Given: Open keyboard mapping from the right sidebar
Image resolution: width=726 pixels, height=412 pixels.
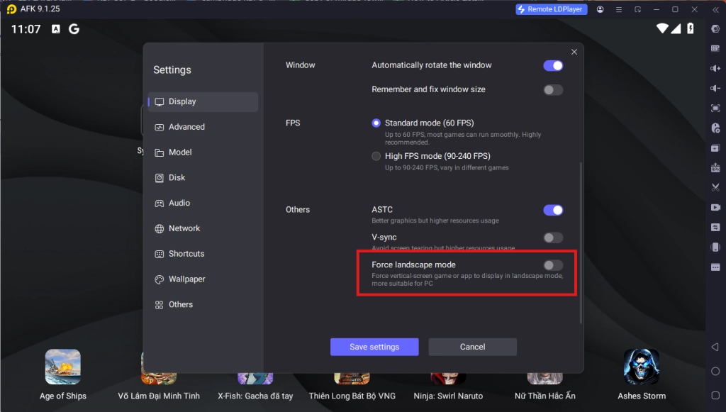Looking at the screenshot, I should coord(716,48).
